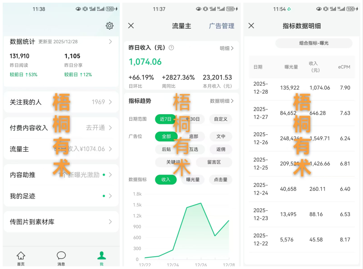Tap 1,105 昨日分享 stat

click(72, 56)
